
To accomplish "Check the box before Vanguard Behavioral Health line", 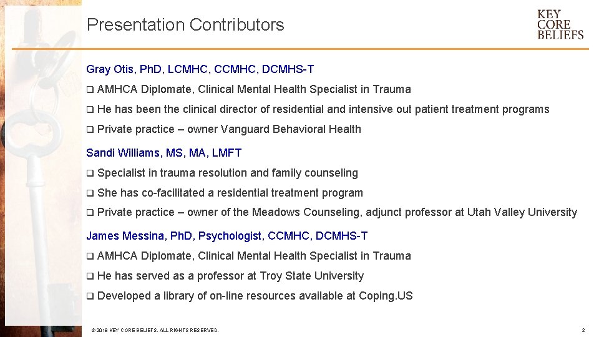I will tap(90, 130).
